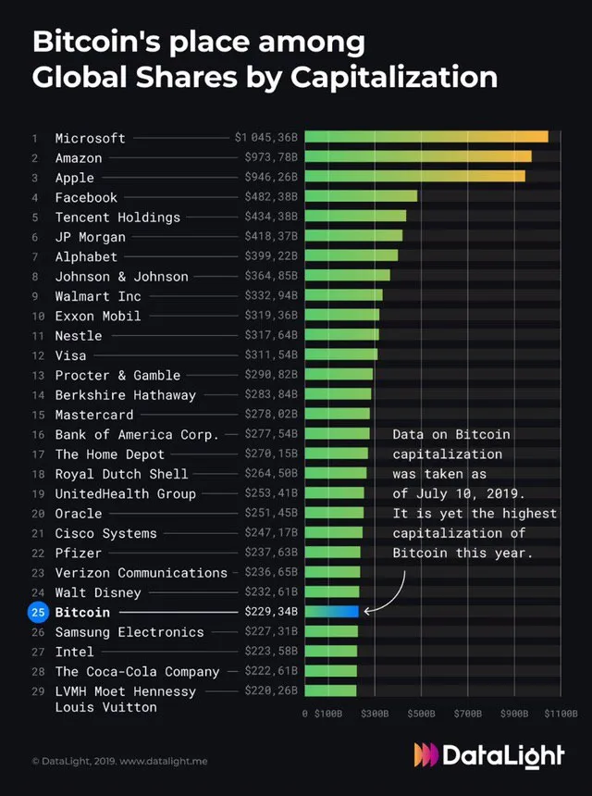Click the Apple $946,26B value
Viewport: 592px width, 796px height.
[271, 177]
